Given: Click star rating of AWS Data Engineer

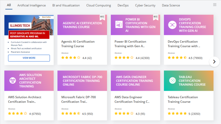Looking at the screenshot, I should pos(124,113).
